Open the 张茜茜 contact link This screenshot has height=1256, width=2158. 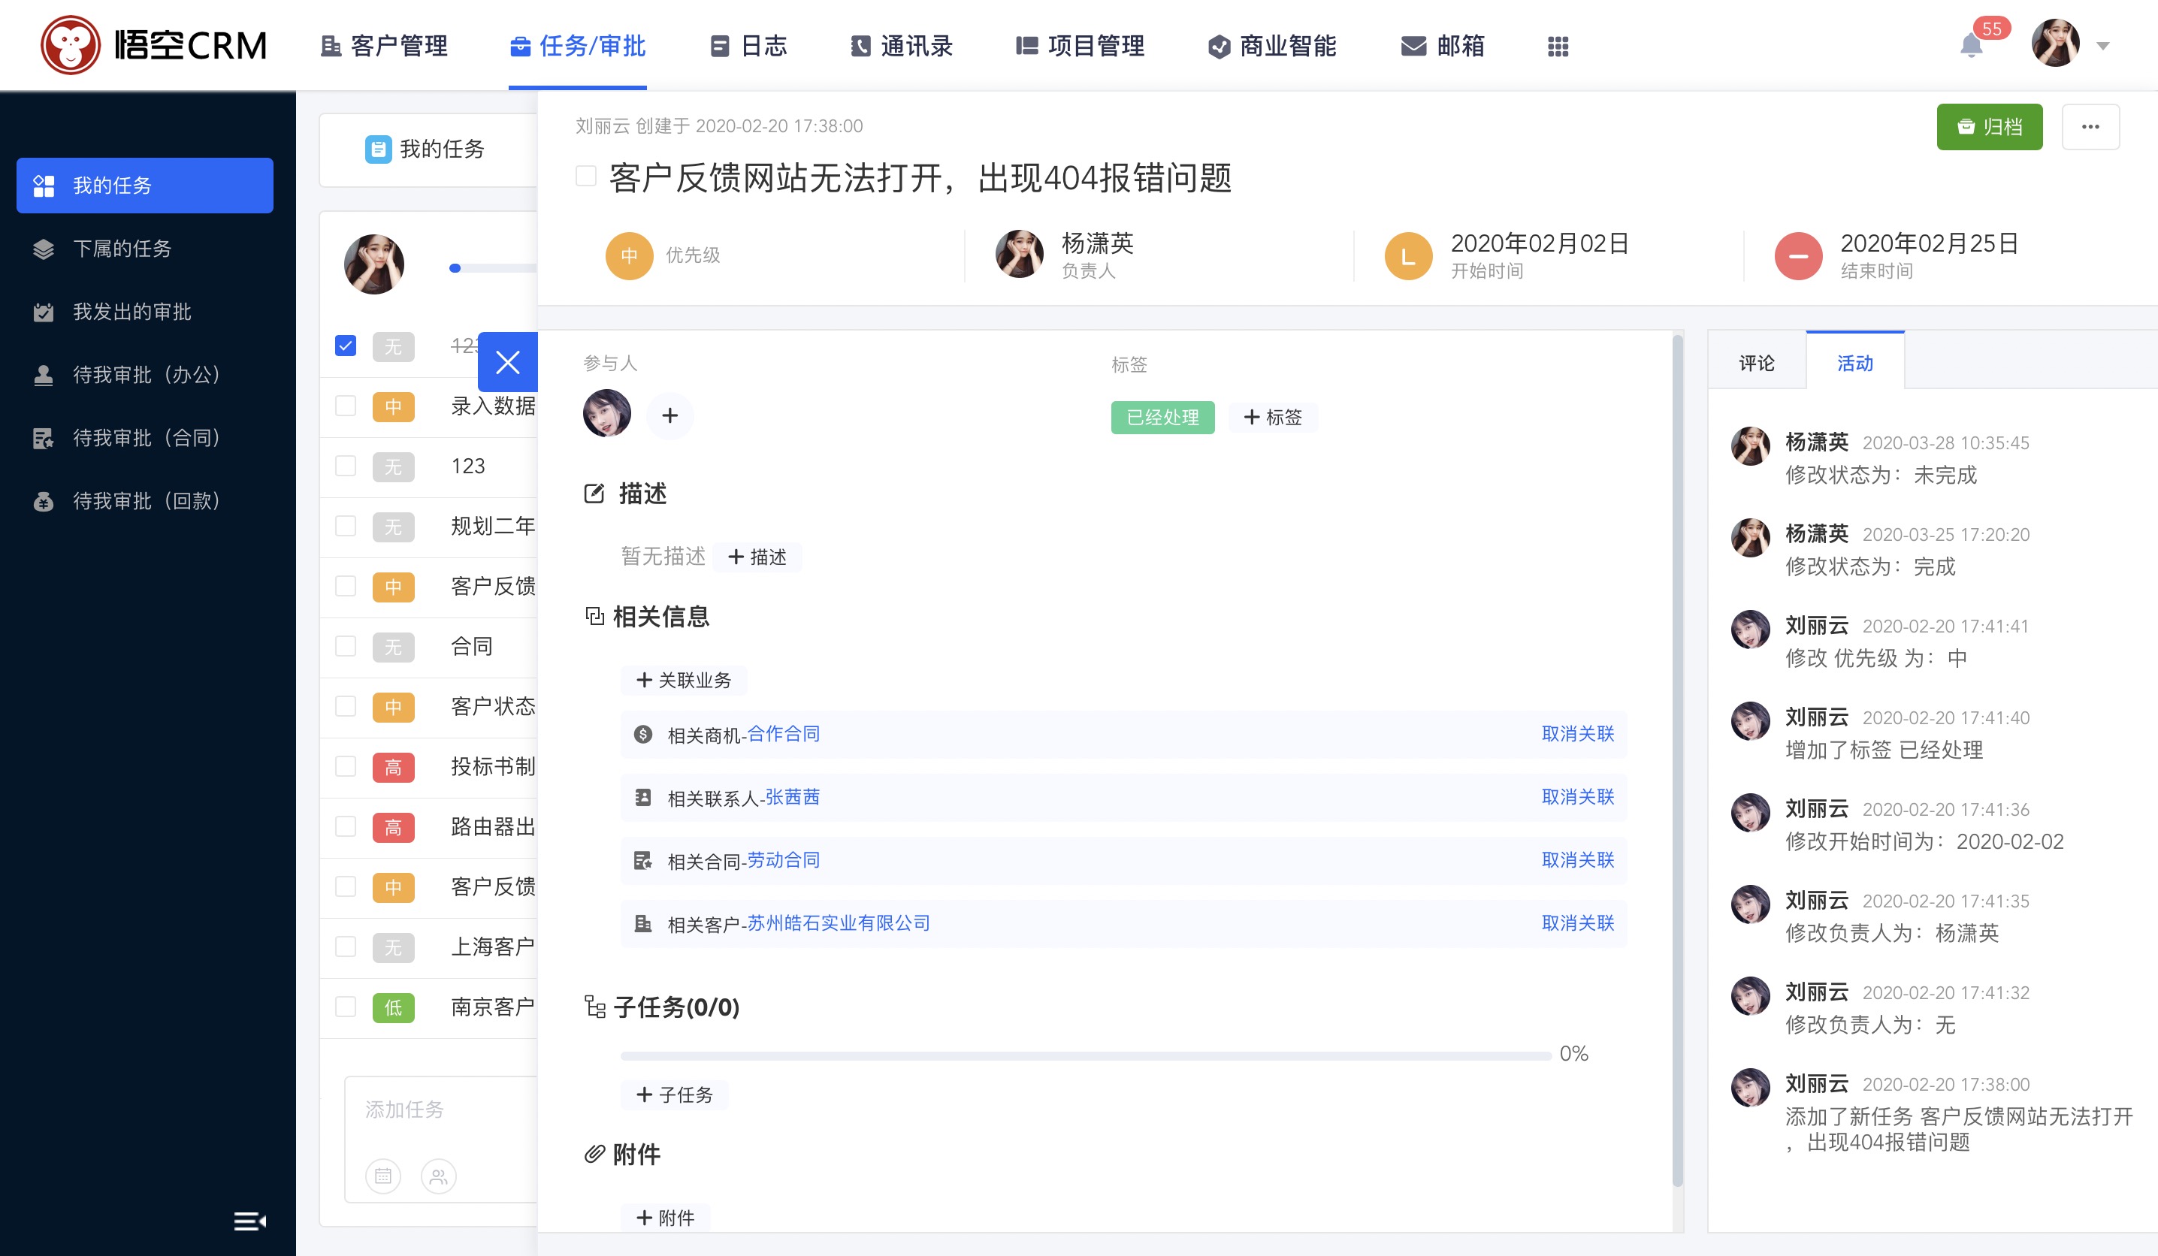click(x=792, y=797)
